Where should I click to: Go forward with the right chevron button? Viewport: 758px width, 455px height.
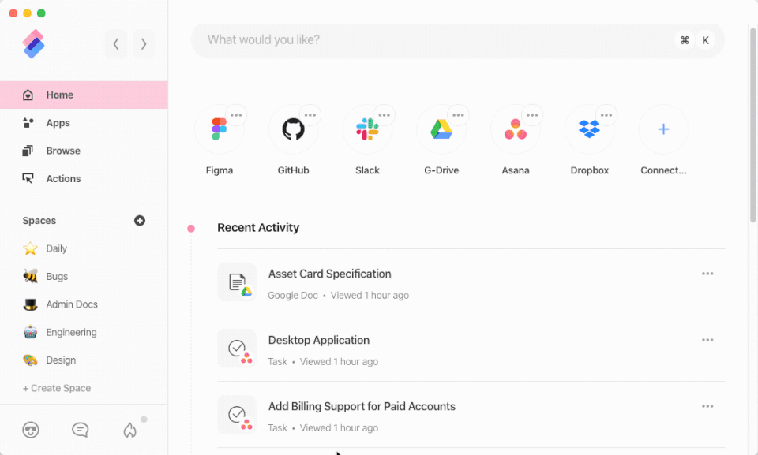click(x=144, y=44)
